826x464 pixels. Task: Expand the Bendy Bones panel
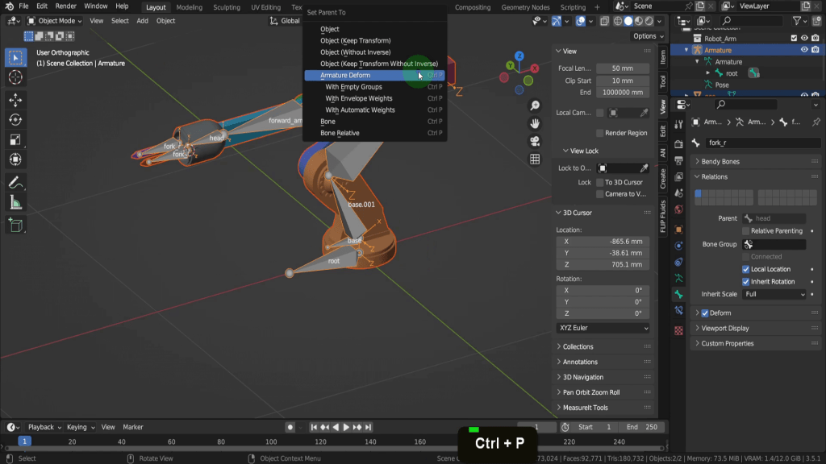click(x=720, y=162)
